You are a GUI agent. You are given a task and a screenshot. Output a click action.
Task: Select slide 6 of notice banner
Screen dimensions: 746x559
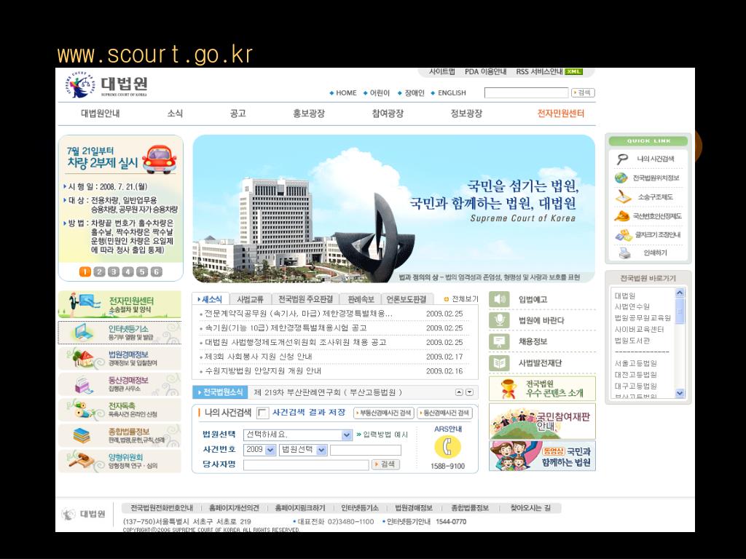click(x=157, y=271)
